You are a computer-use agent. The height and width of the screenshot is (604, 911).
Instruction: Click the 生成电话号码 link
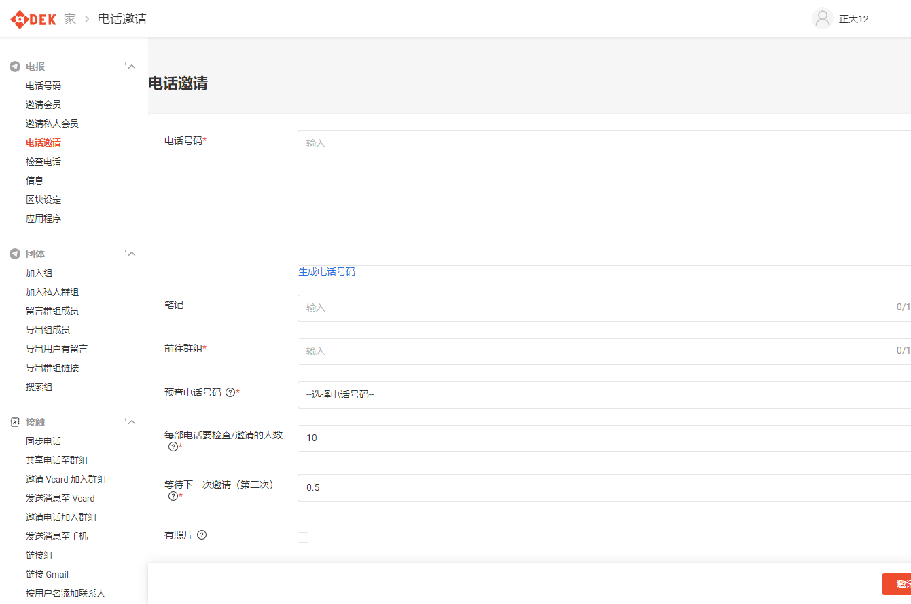(x=327, y=271)
